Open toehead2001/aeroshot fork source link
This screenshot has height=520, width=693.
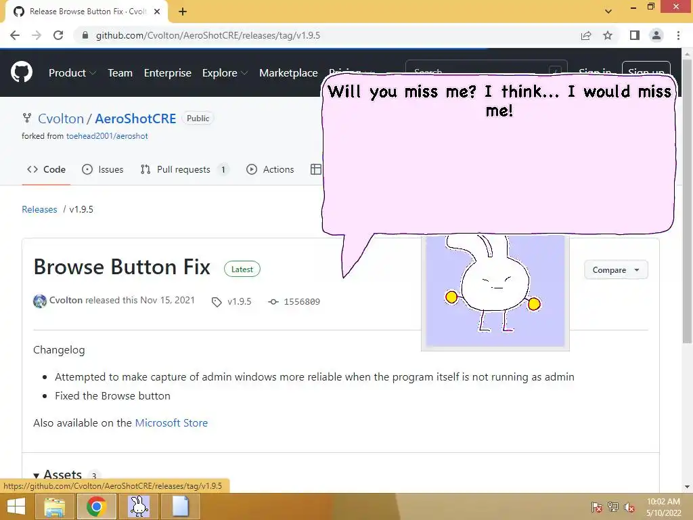pos(107,136)
